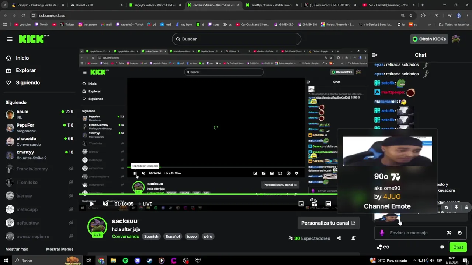
Task: Click the undo arrow in the emote popup toolbar
Action: click(x=446, y=208)
